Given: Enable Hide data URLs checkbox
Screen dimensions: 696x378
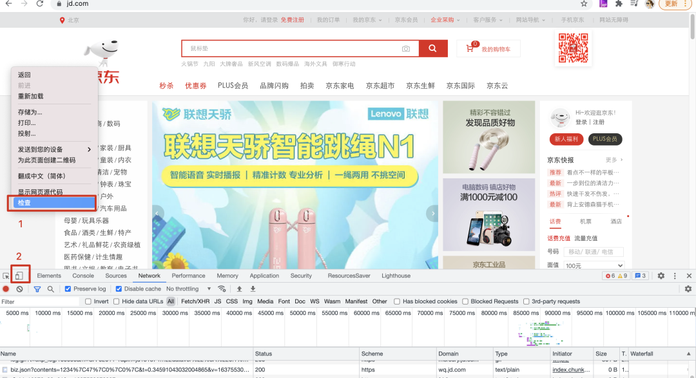Looking at the screenshot, I should tap(116, 301).
